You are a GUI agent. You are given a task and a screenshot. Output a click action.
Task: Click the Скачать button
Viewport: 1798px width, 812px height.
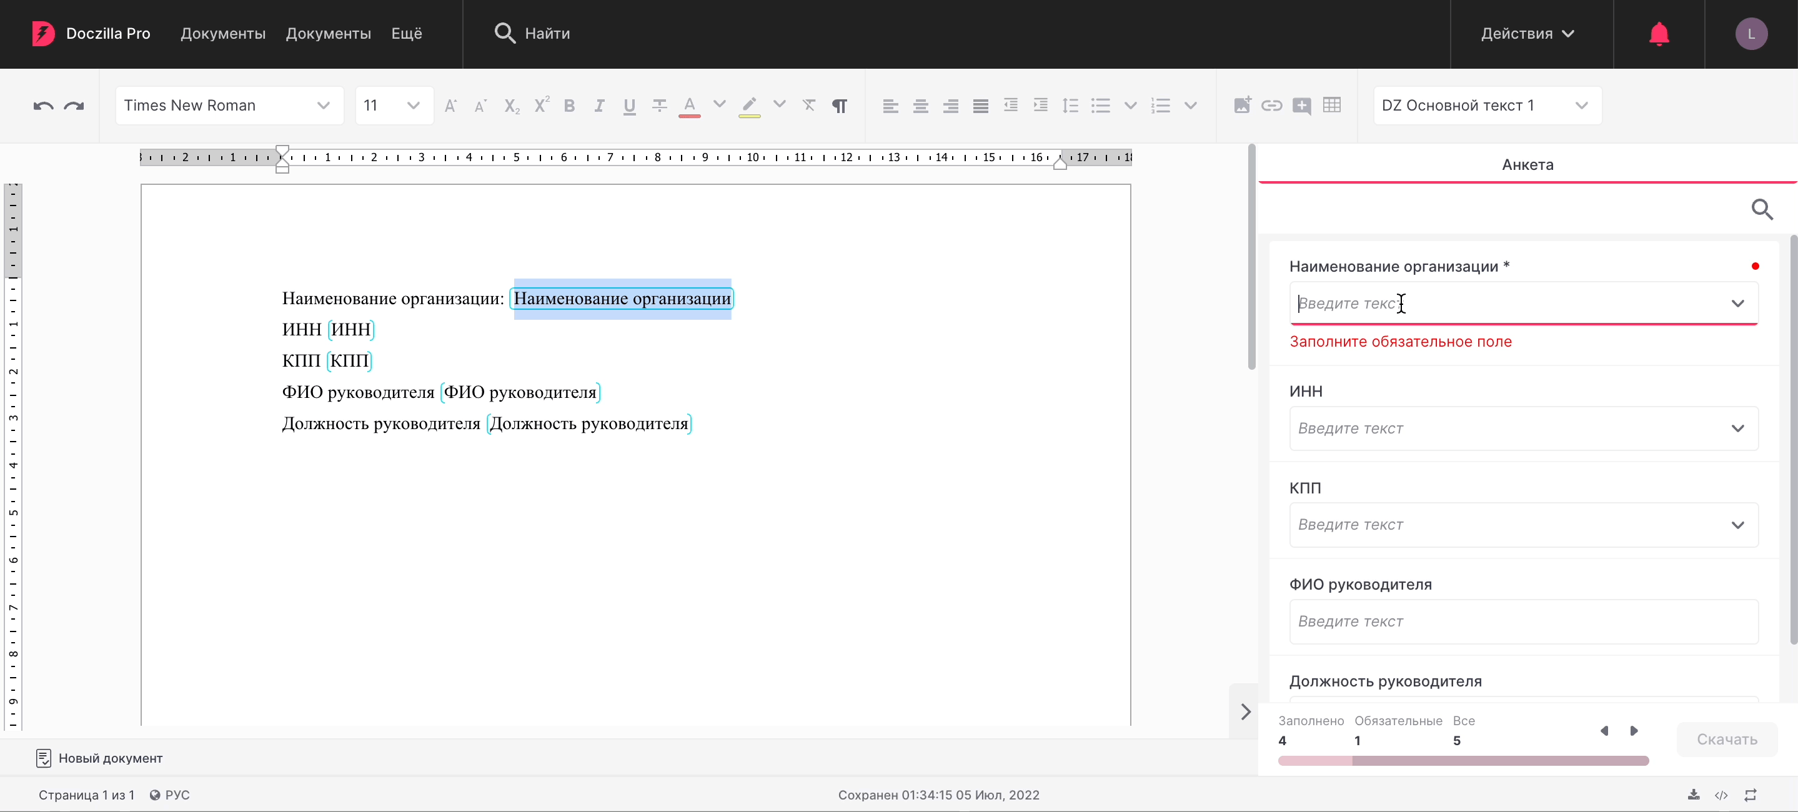(x=1726, y=739)
